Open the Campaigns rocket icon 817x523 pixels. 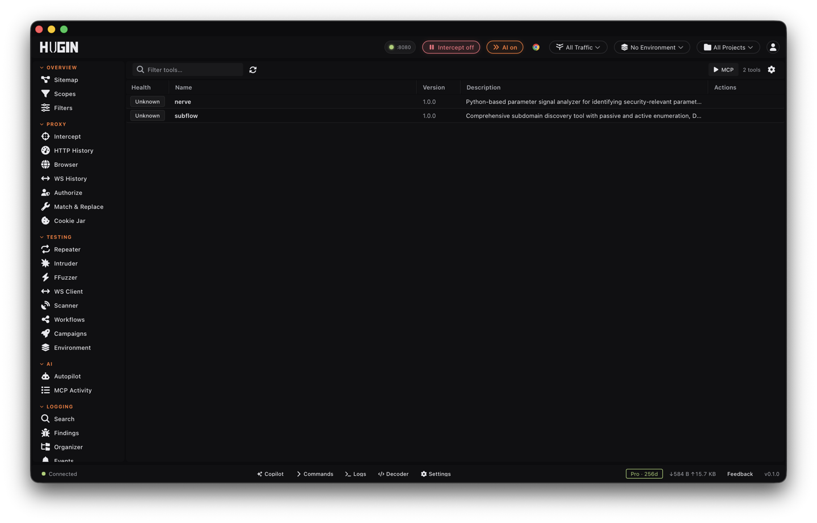click(45, 334)
